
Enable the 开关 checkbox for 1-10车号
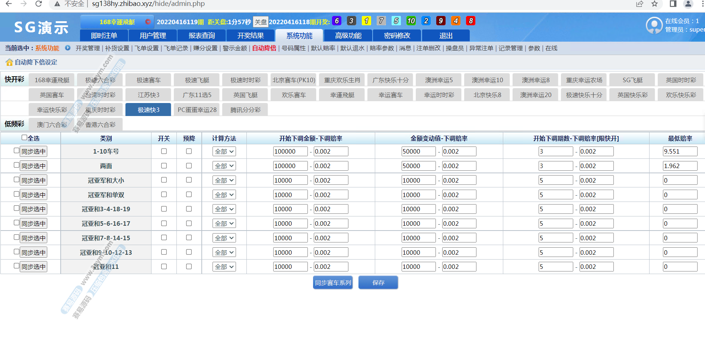click(x=164, y=151)
